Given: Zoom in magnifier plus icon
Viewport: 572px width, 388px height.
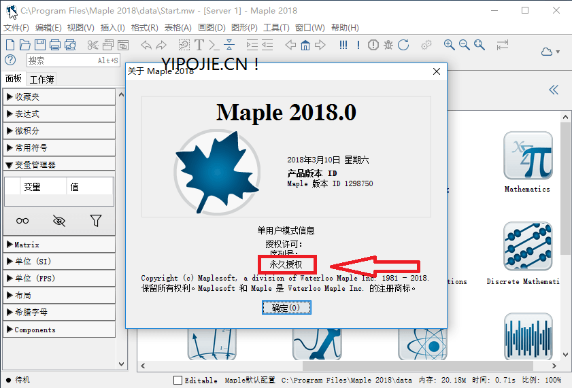Looking at the screenshot, I should point(449,45).
